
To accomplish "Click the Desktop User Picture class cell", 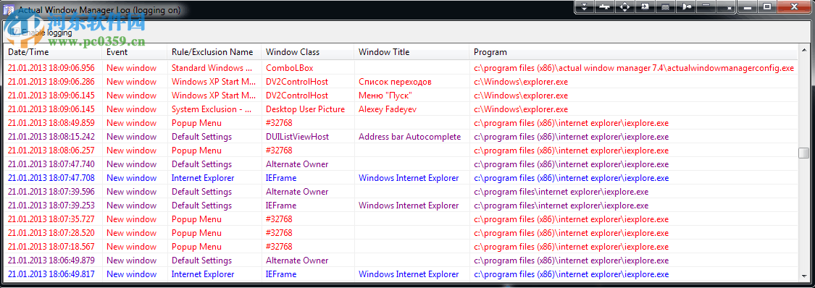I will tap(305, 109).
